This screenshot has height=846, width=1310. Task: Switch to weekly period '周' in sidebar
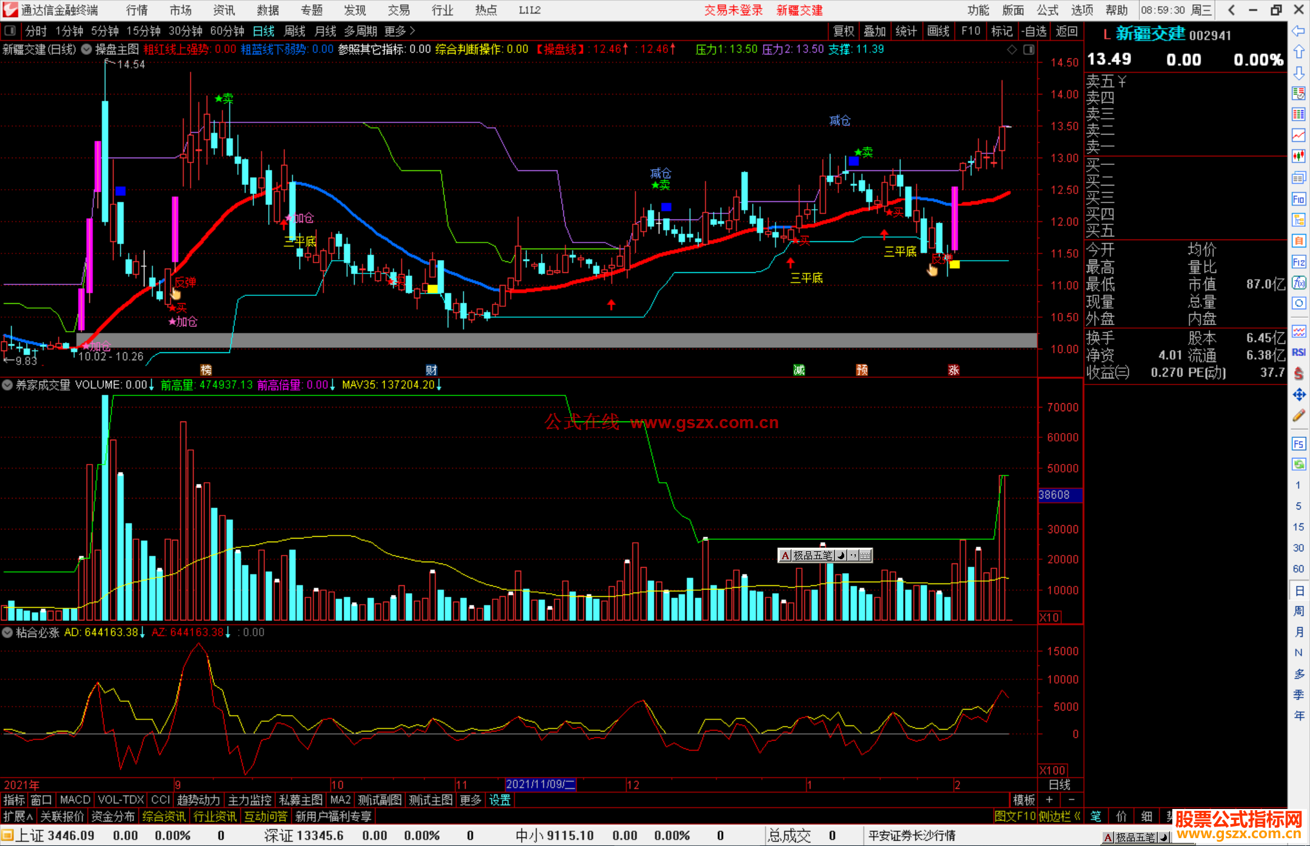point(1298,611)
